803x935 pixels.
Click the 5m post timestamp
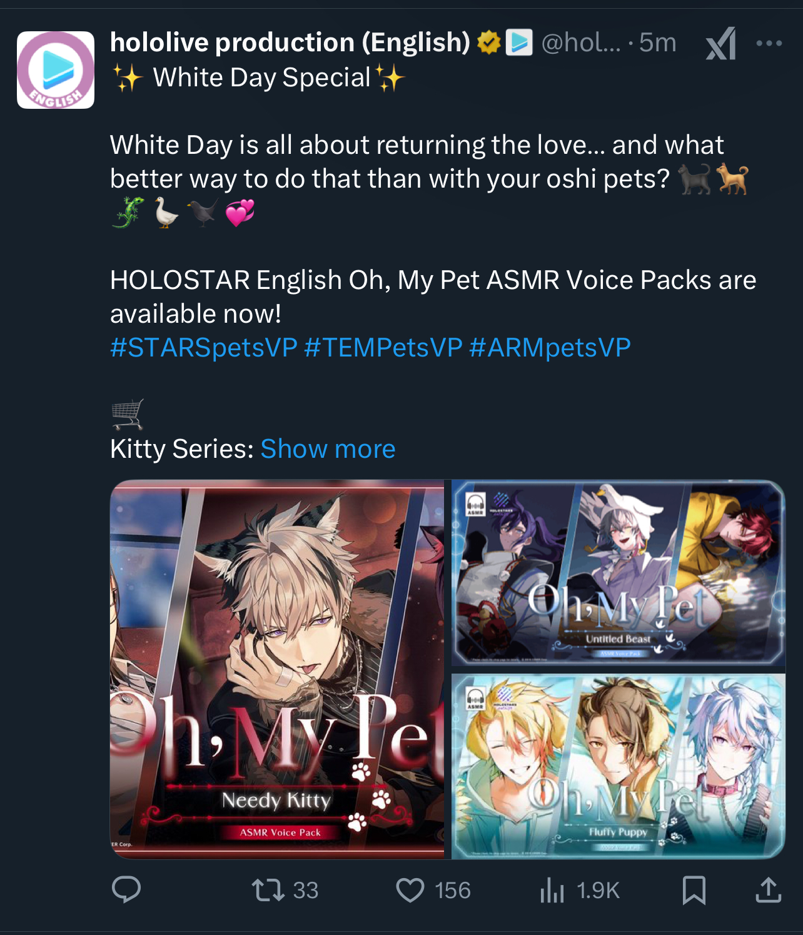(657, 43)
